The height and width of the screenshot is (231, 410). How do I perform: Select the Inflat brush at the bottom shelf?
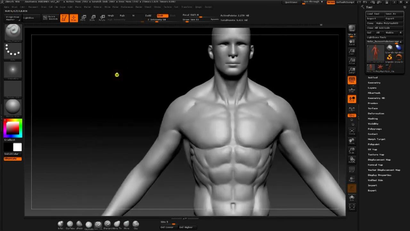point(61,224)
